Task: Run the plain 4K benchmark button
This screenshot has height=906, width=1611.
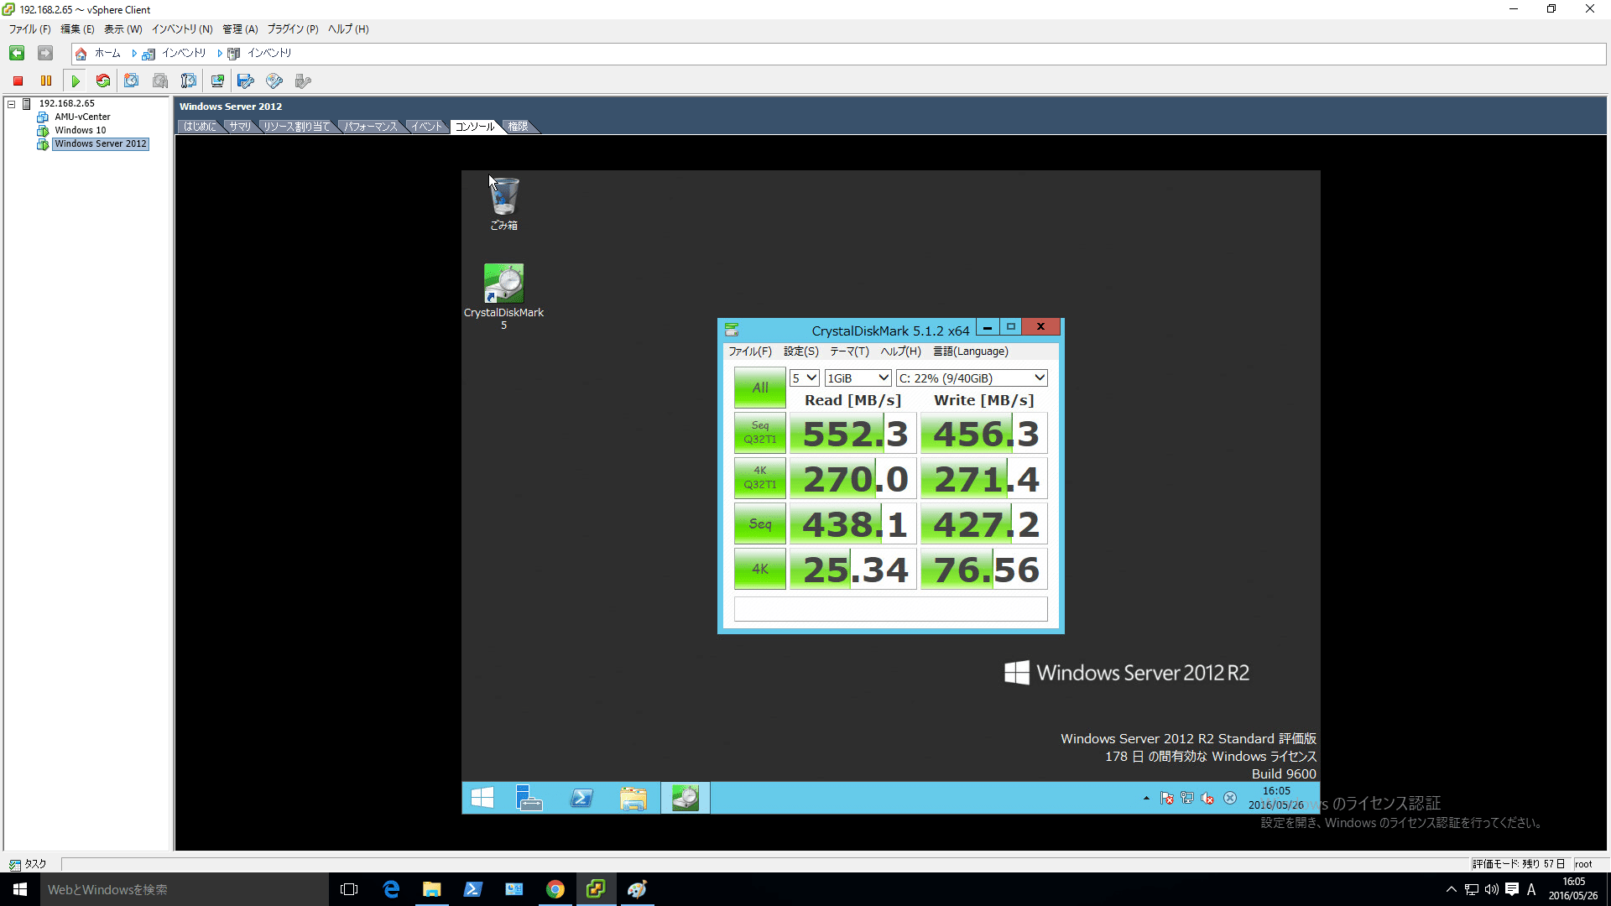Action: [x=760, y=569]
